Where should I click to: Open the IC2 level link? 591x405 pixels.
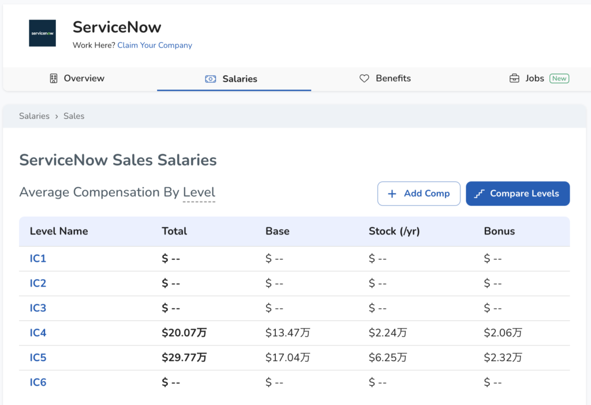(x=38, y=284)
